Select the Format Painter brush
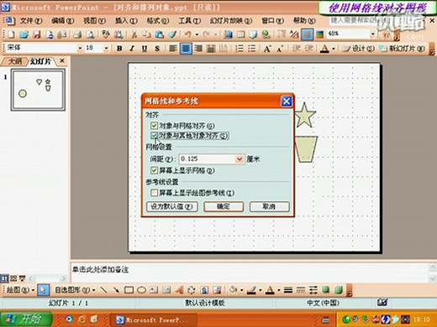This screenshot has height=327, width=437. pyautogui.click(x=172, y=34)
